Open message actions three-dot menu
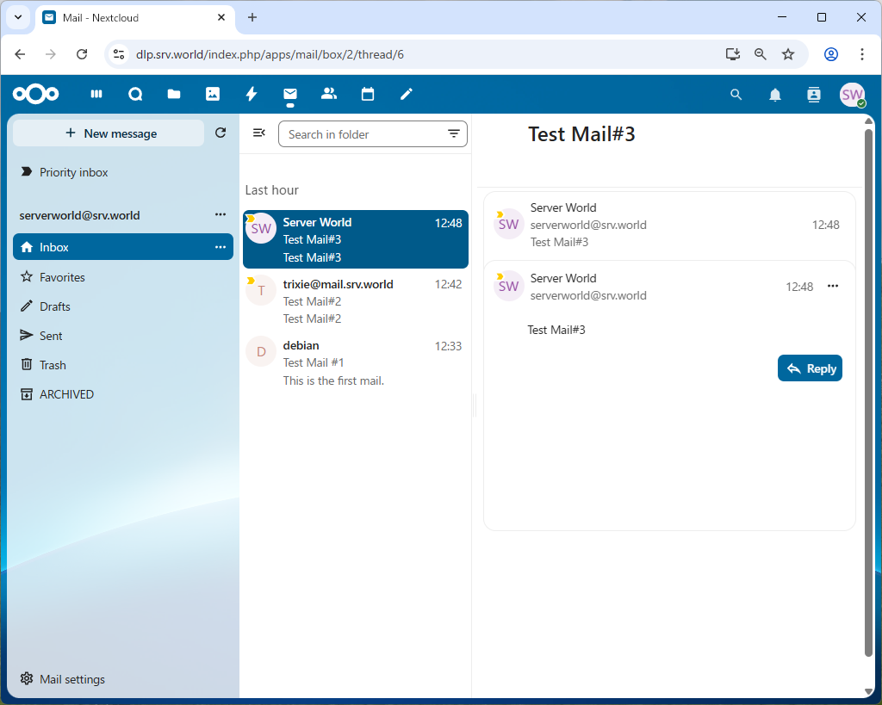This screenshot has width=882, height=705. pyautogui.click(x=833, y=287)
